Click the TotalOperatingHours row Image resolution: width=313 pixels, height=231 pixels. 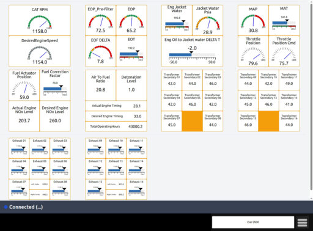[116, 127]
